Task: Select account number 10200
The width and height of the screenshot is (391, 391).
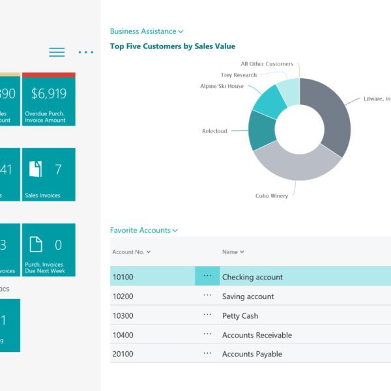Action: pyautogui.click(x=123, y=297)
